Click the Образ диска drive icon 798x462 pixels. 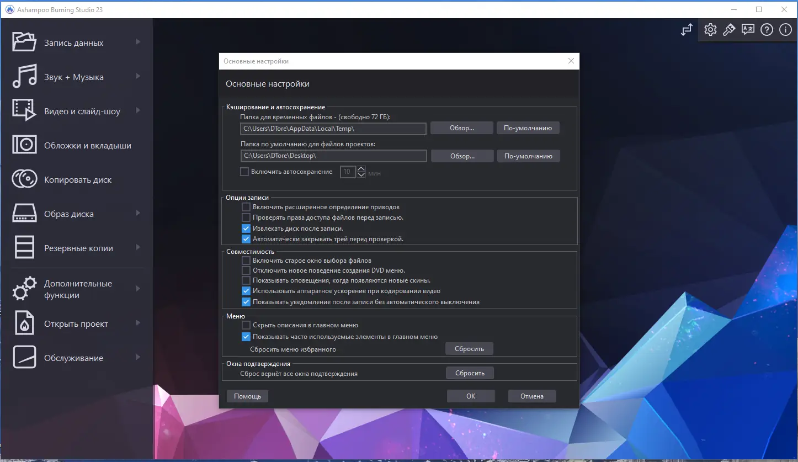click(24, 214)
